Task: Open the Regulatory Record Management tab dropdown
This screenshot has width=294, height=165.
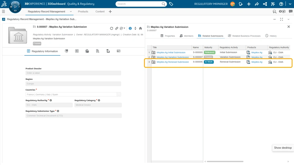Action: tap(71, 12)
